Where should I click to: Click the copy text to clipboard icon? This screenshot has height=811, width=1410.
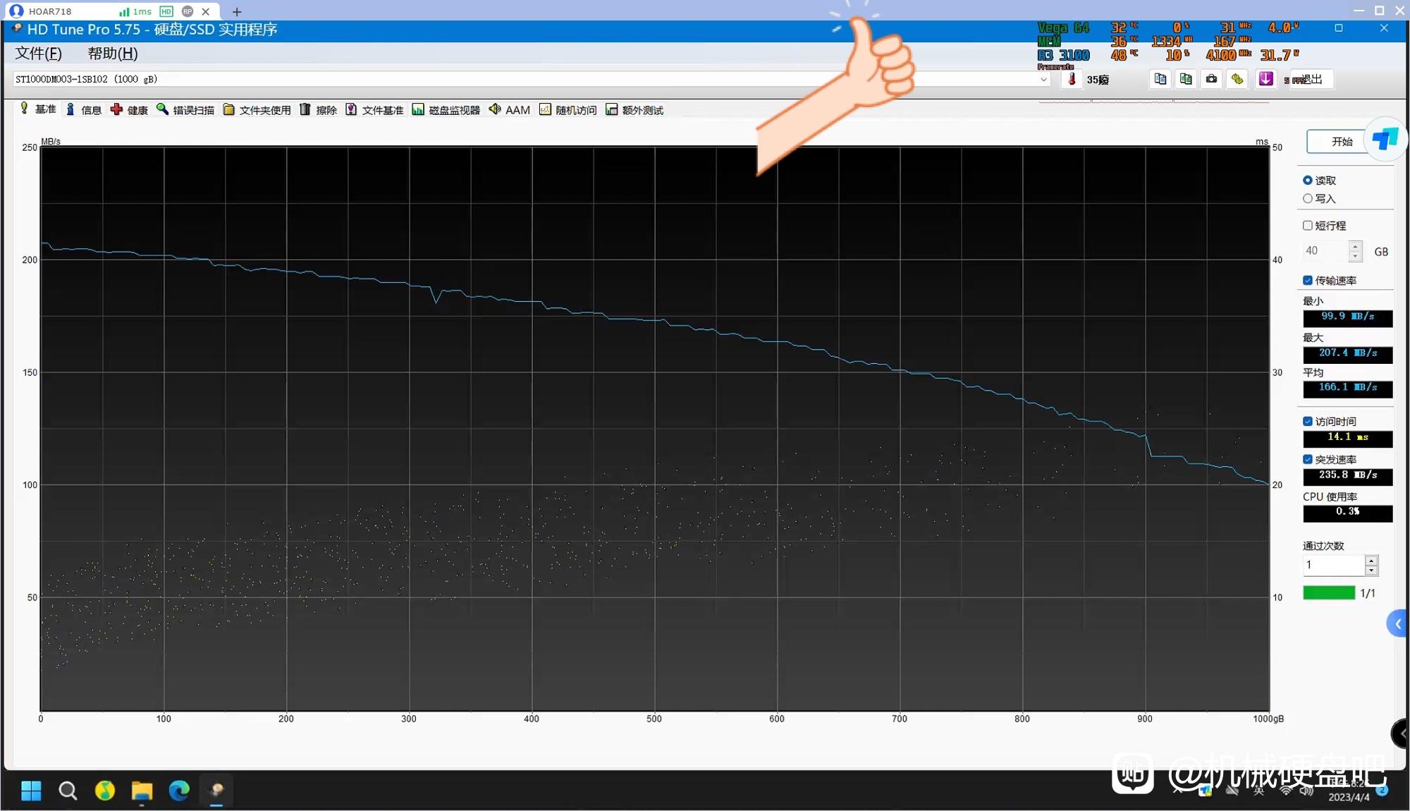point(1160,79)
